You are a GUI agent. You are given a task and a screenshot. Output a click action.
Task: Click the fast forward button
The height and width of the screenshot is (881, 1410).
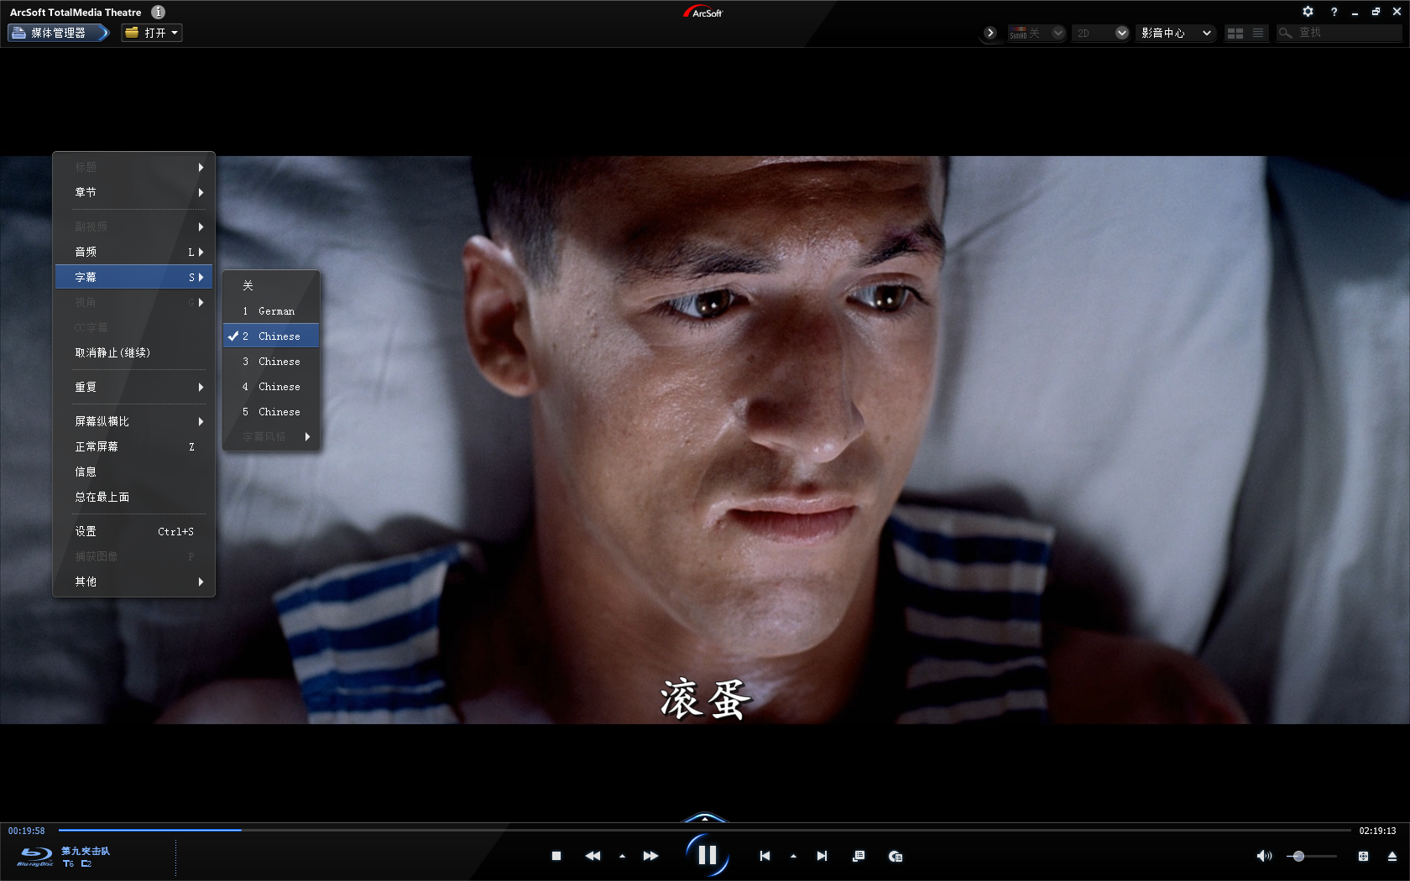tap(650, 856)
